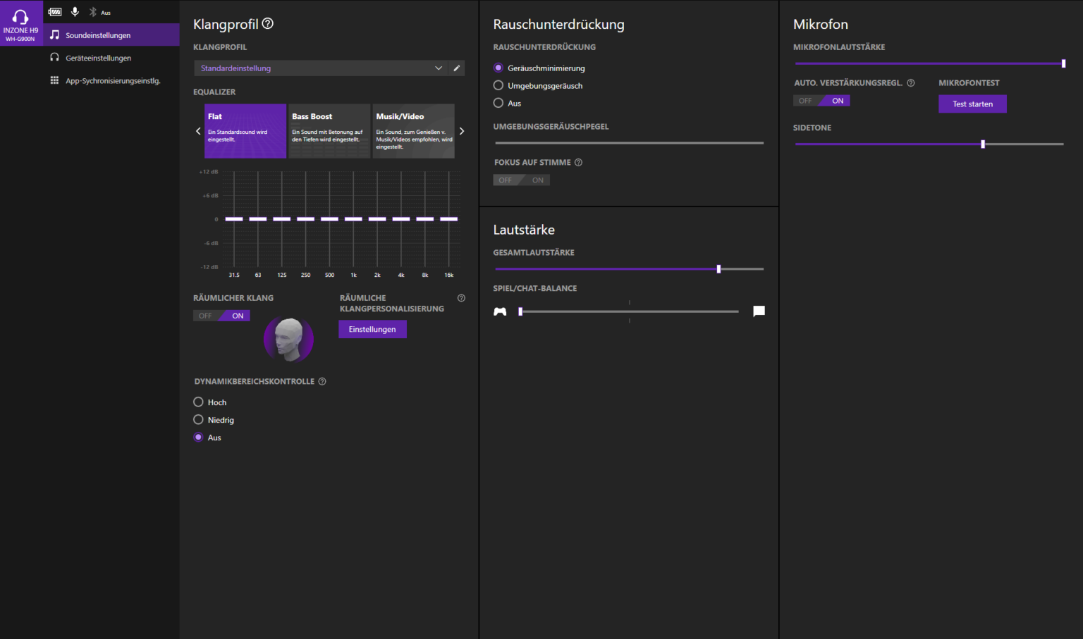Click the help icon beside Fokus auf Stimme
The image size is (1083, 639).
click(578, 163)
